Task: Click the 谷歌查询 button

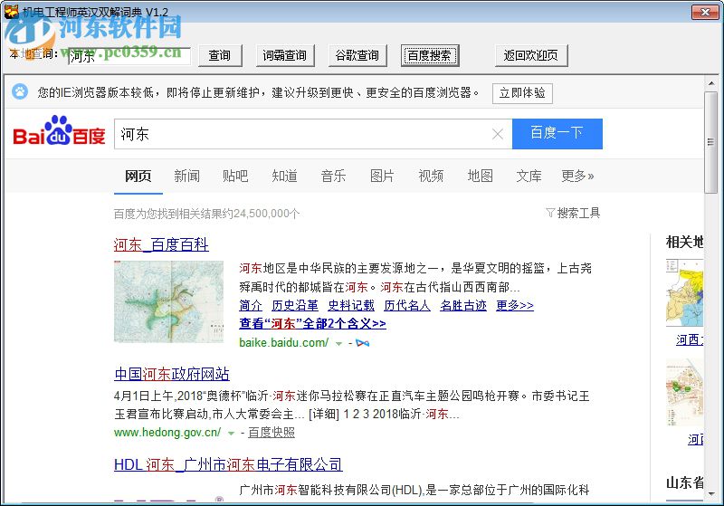Action: pos(357,55)
